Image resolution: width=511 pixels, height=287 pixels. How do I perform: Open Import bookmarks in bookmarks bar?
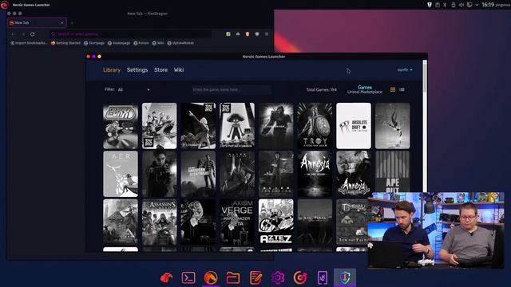(x=29, y=43)
